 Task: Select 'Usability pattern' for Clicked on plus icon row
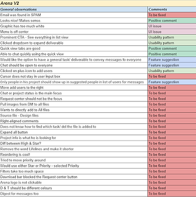click(172, 71)
